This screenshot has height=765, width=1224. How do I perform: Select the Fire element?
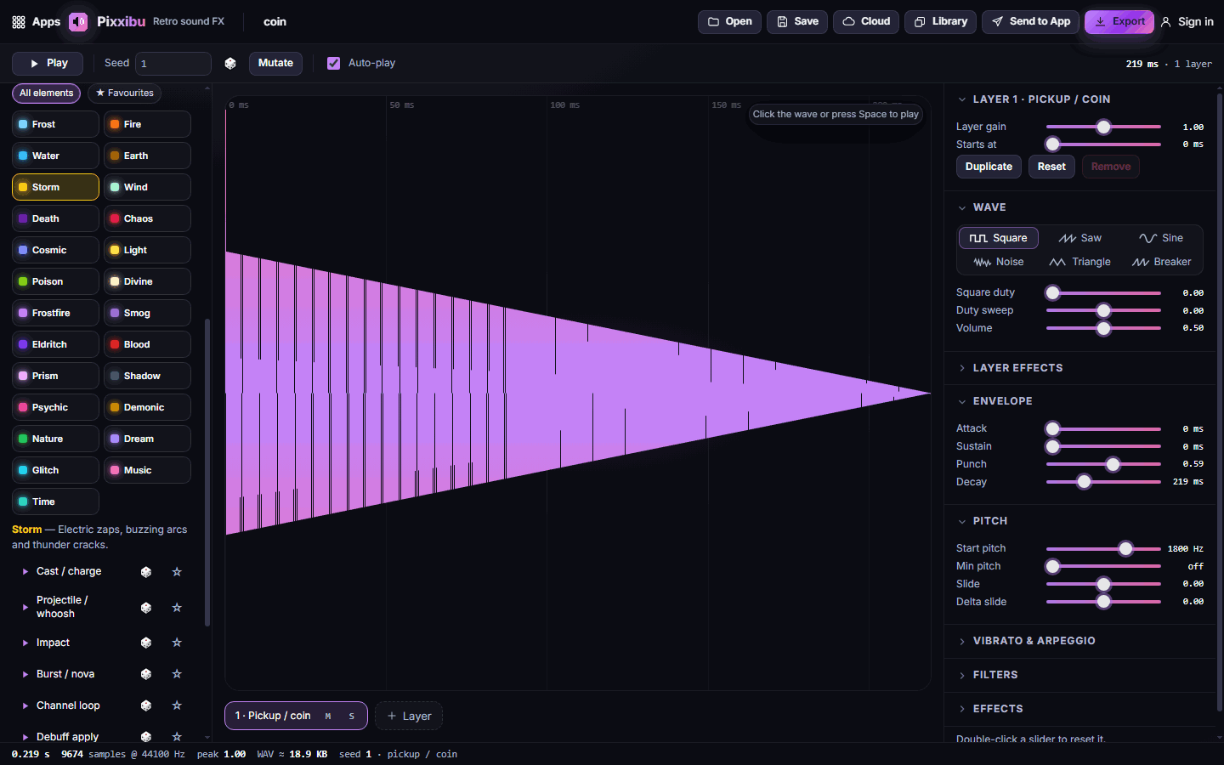click(147, 124)
